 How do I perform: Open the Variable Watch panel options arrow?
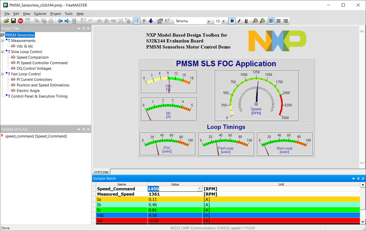click(354, 179)
